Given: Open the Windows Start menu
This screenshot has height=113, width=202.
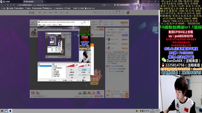Looking at the screenshot, I should 2,111.
